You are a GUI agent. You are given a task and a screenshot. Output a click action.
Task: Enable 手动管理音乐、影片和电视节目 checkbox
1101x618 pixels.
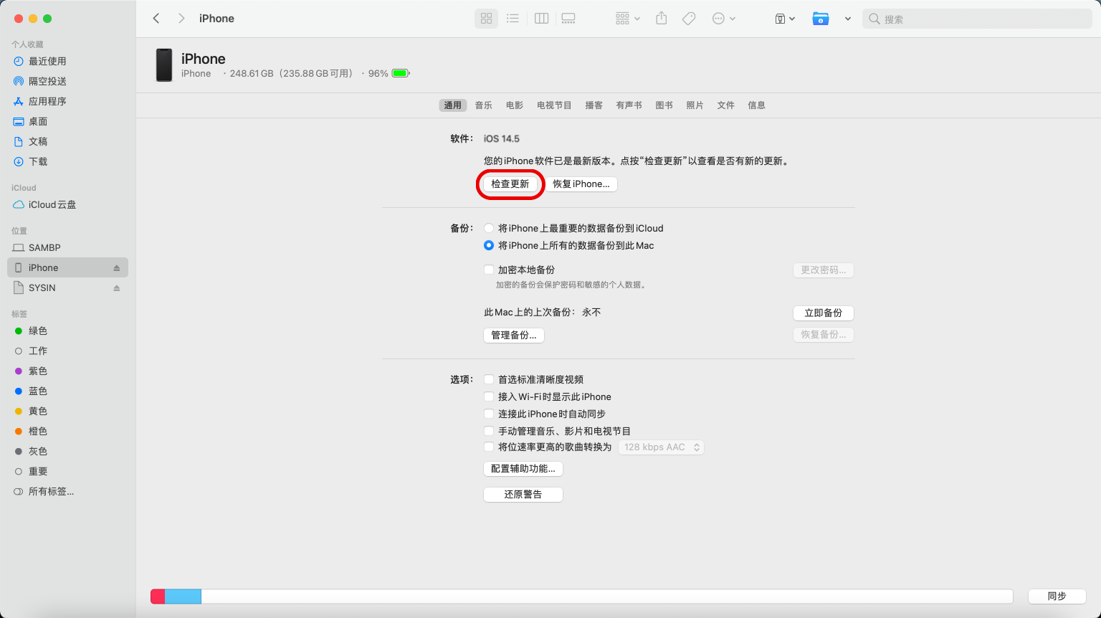click(489, 431)
